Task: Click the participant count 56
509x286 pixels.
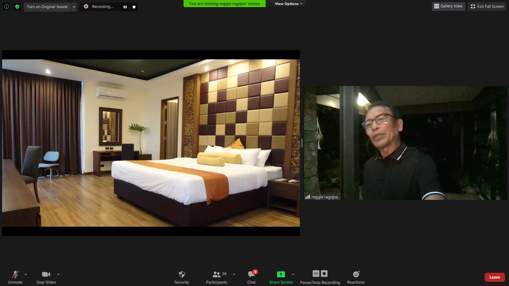Action: [x=224, y=274]
